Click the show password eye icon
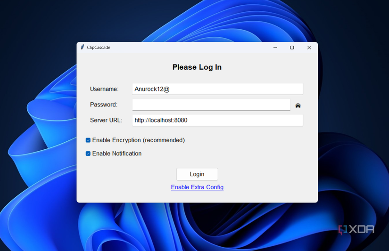Screen dimensions: 389x251 point(298,105)
